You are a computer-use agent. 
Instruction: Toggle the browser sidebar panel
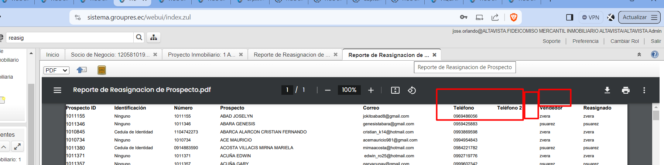569,17
